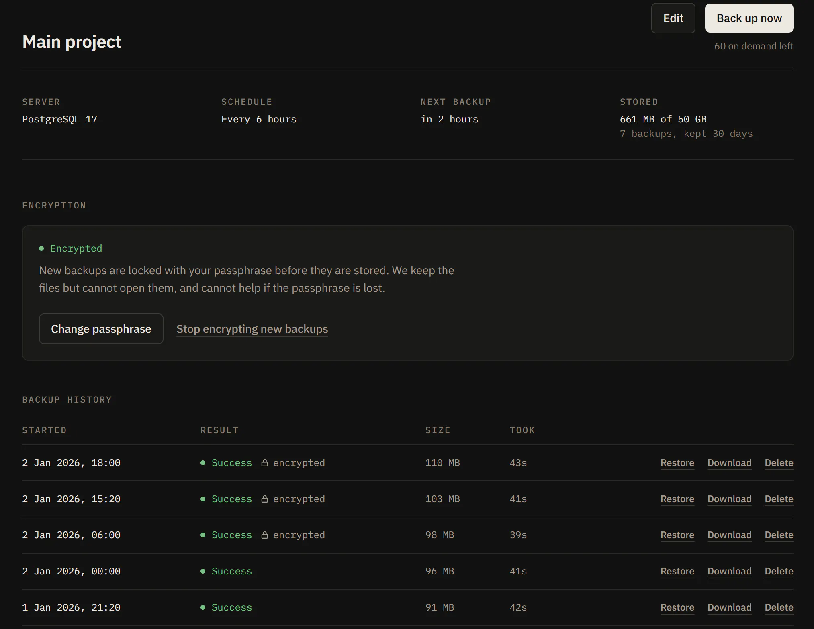Click the green dot beside Encrypted status
The image size is (814, 629).
coord(41,248)
